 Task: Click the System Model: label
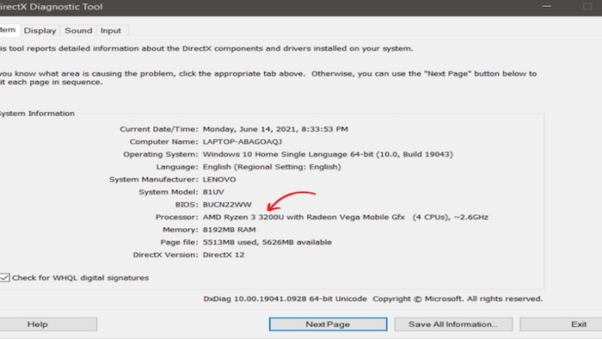pyautogui.click(x=169, y=192)
